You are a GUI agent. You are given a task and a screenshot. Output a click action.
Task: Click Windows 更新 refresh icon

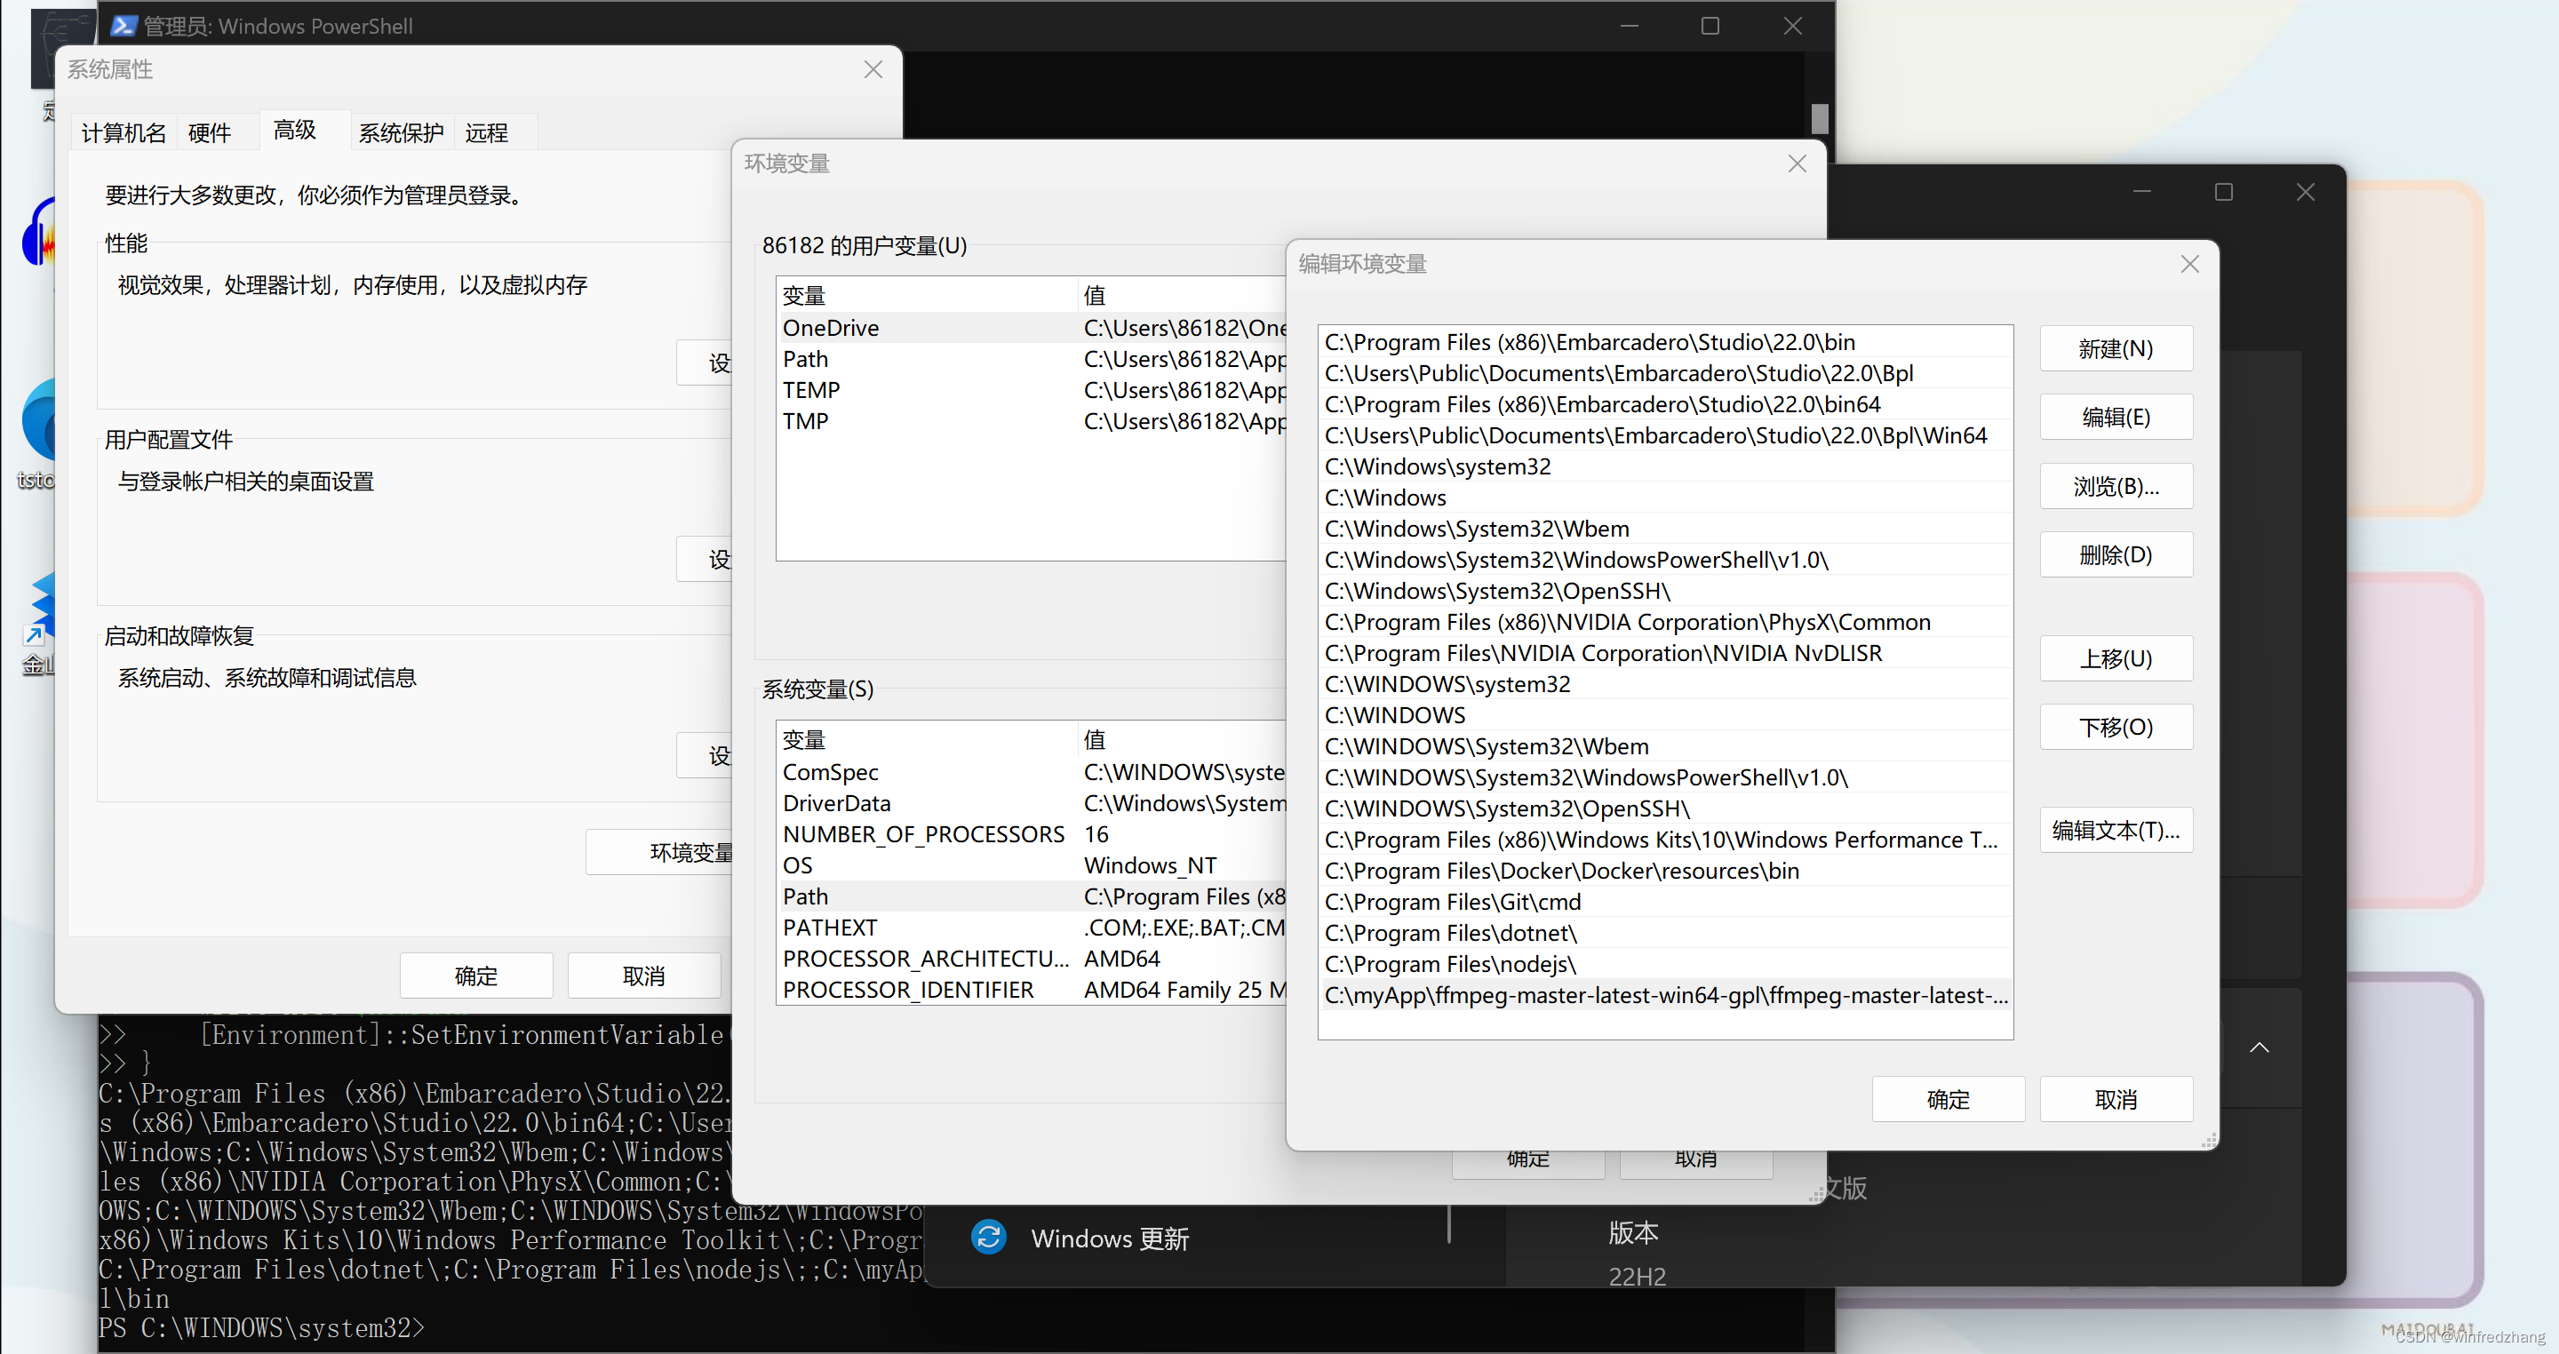pos(988,1238)
